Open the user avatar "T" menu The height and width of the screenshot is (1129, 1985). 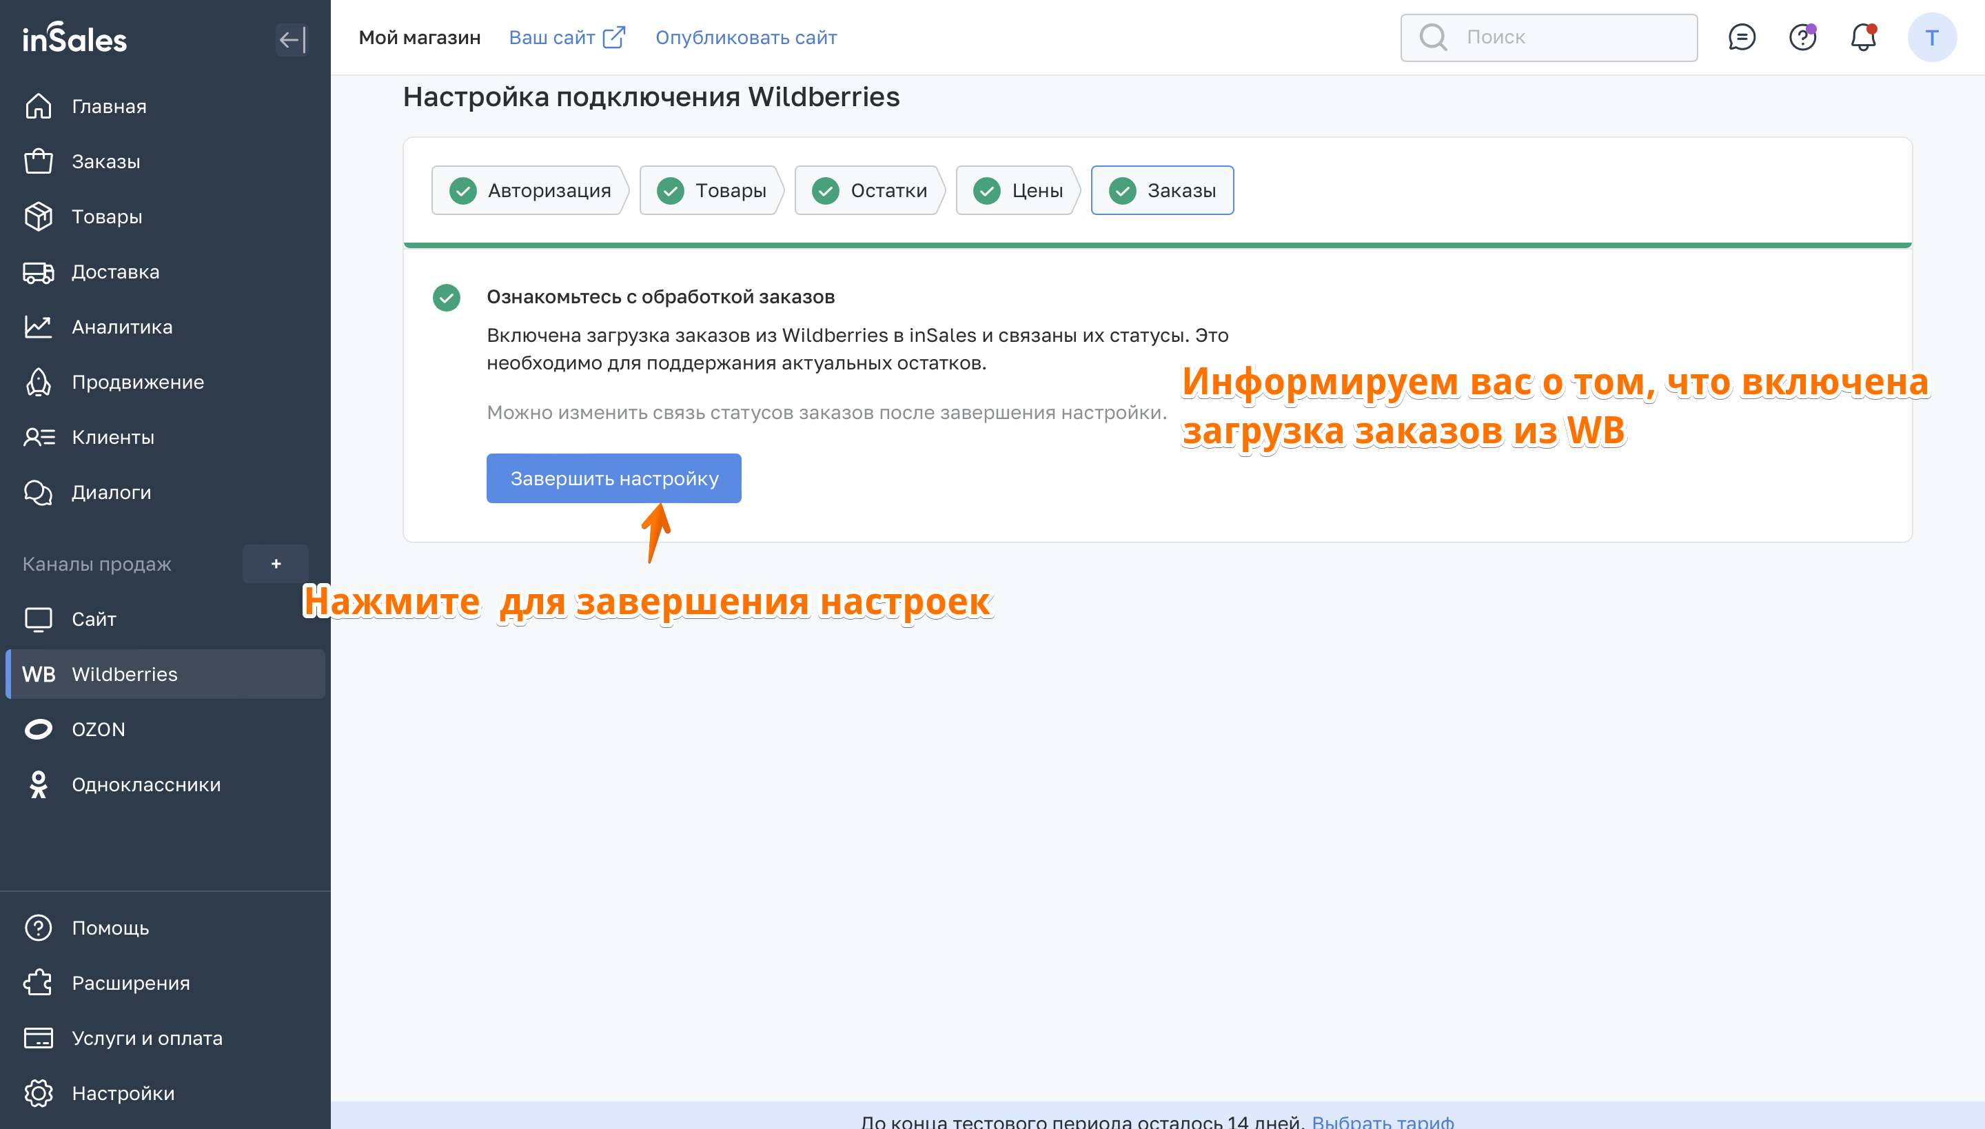tap(1931, 37)
